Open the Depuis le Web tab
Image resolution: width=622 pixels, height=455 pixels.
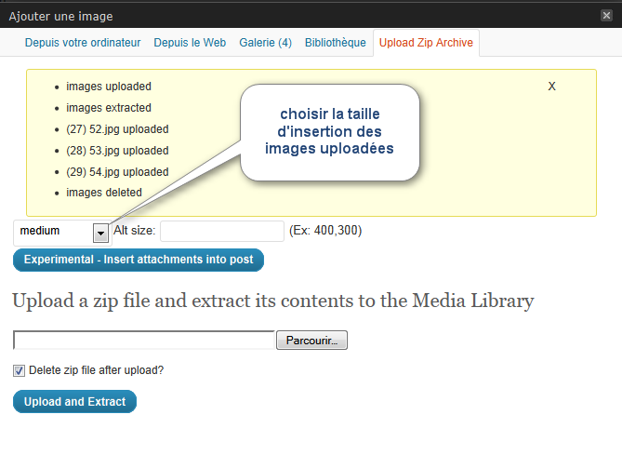[x=190, y=43]
